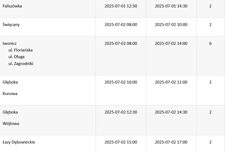The height and width of the screenshot is (152, 225).
Task: Click start time 2025-07-02 15:00
Action: pos(121,142)
